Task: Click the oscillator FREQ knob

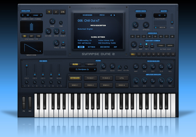Action: pos(56,43)
